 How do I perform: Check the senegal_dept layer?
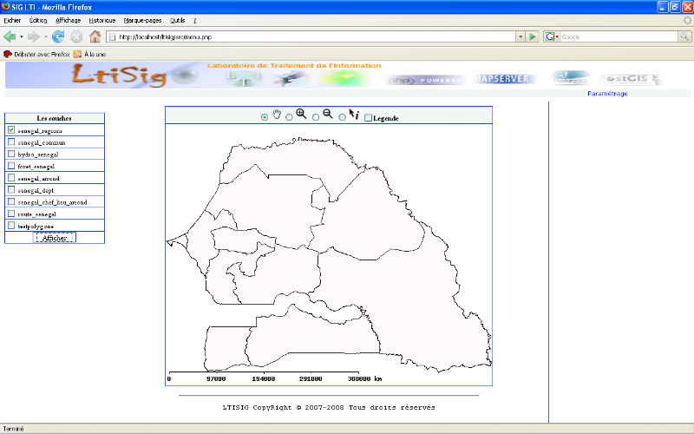(x=11, y=189)
